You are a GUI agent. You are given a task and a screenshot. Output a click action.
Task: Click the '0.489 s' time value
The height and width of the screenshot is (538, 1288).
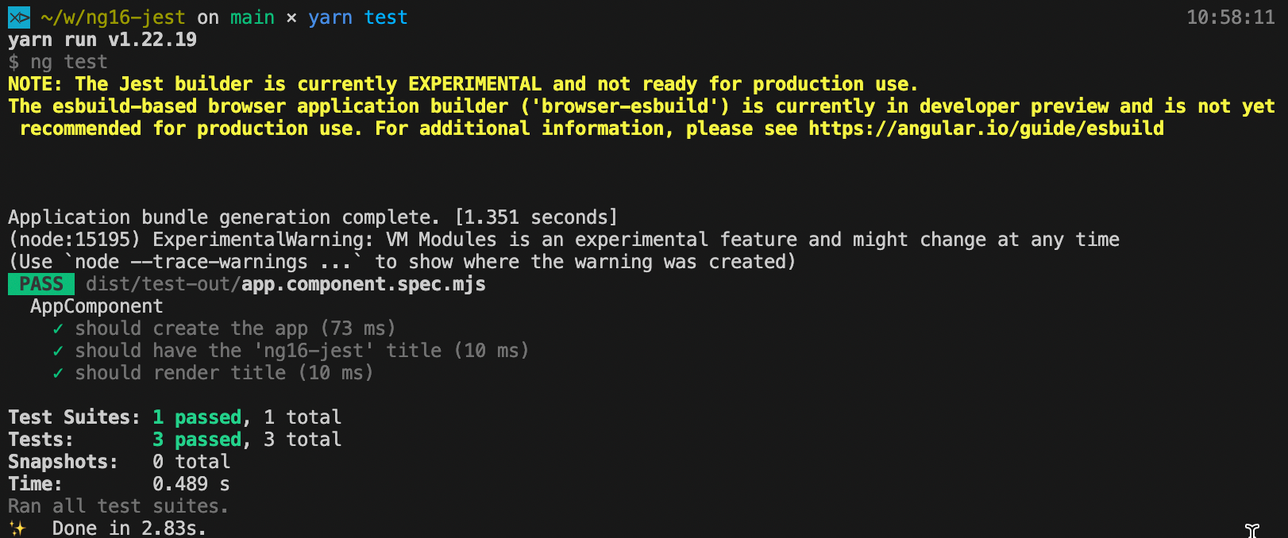[x=191, y=484]
